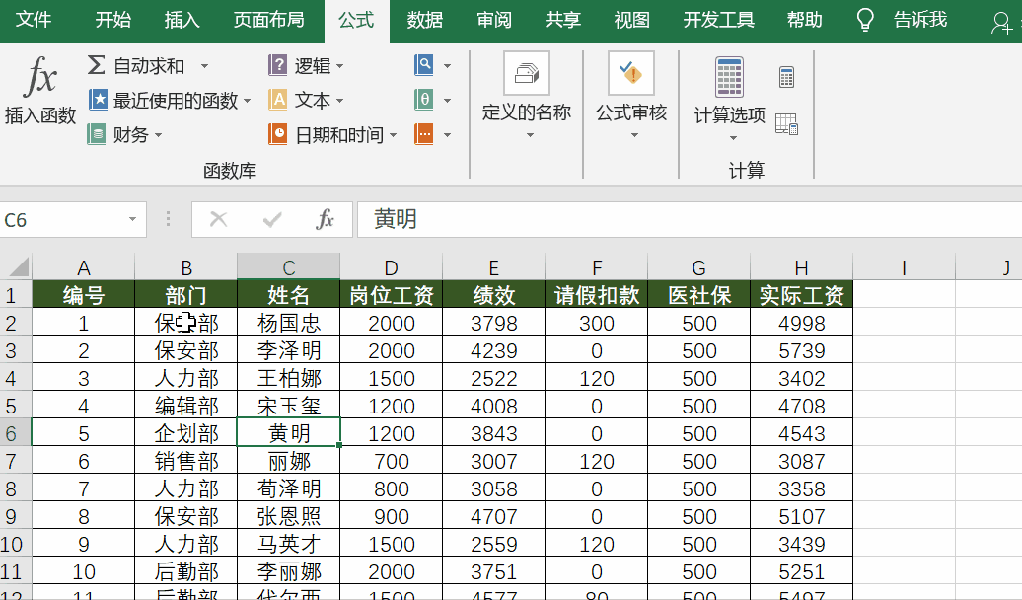
Task: Switch to the 数据 ribbon tab
Action: (x=424, y=19)
